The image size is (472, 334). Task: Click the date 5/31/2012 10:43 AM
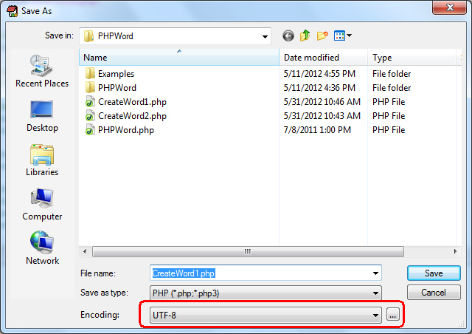coord(322,116)
